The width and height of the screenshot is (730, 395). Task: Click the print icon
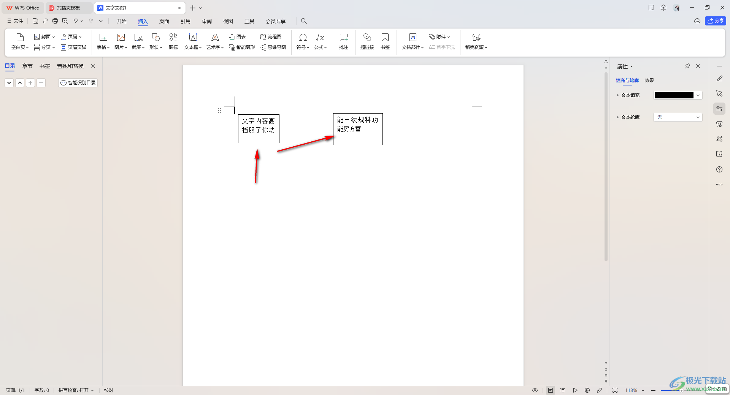55,21
